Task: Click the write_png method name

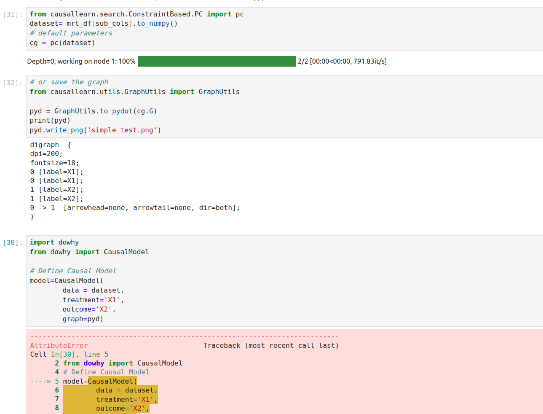Action: click(x=64, y=130)
